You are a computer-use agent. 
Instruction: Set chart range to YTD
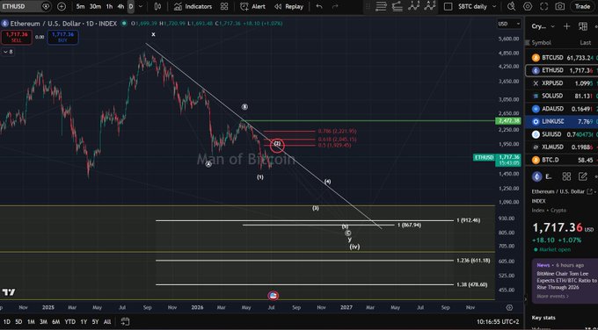coord(70,322)
